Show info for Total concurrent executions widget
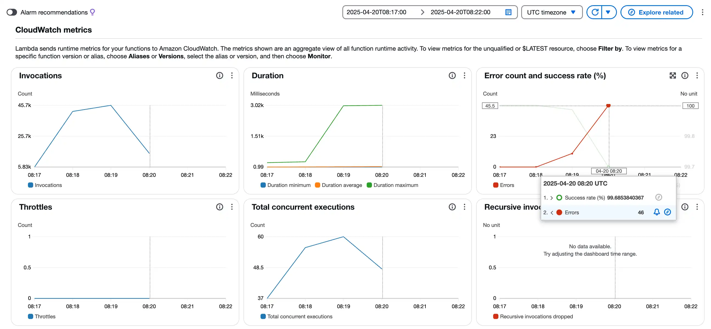 tap(452, 207)
